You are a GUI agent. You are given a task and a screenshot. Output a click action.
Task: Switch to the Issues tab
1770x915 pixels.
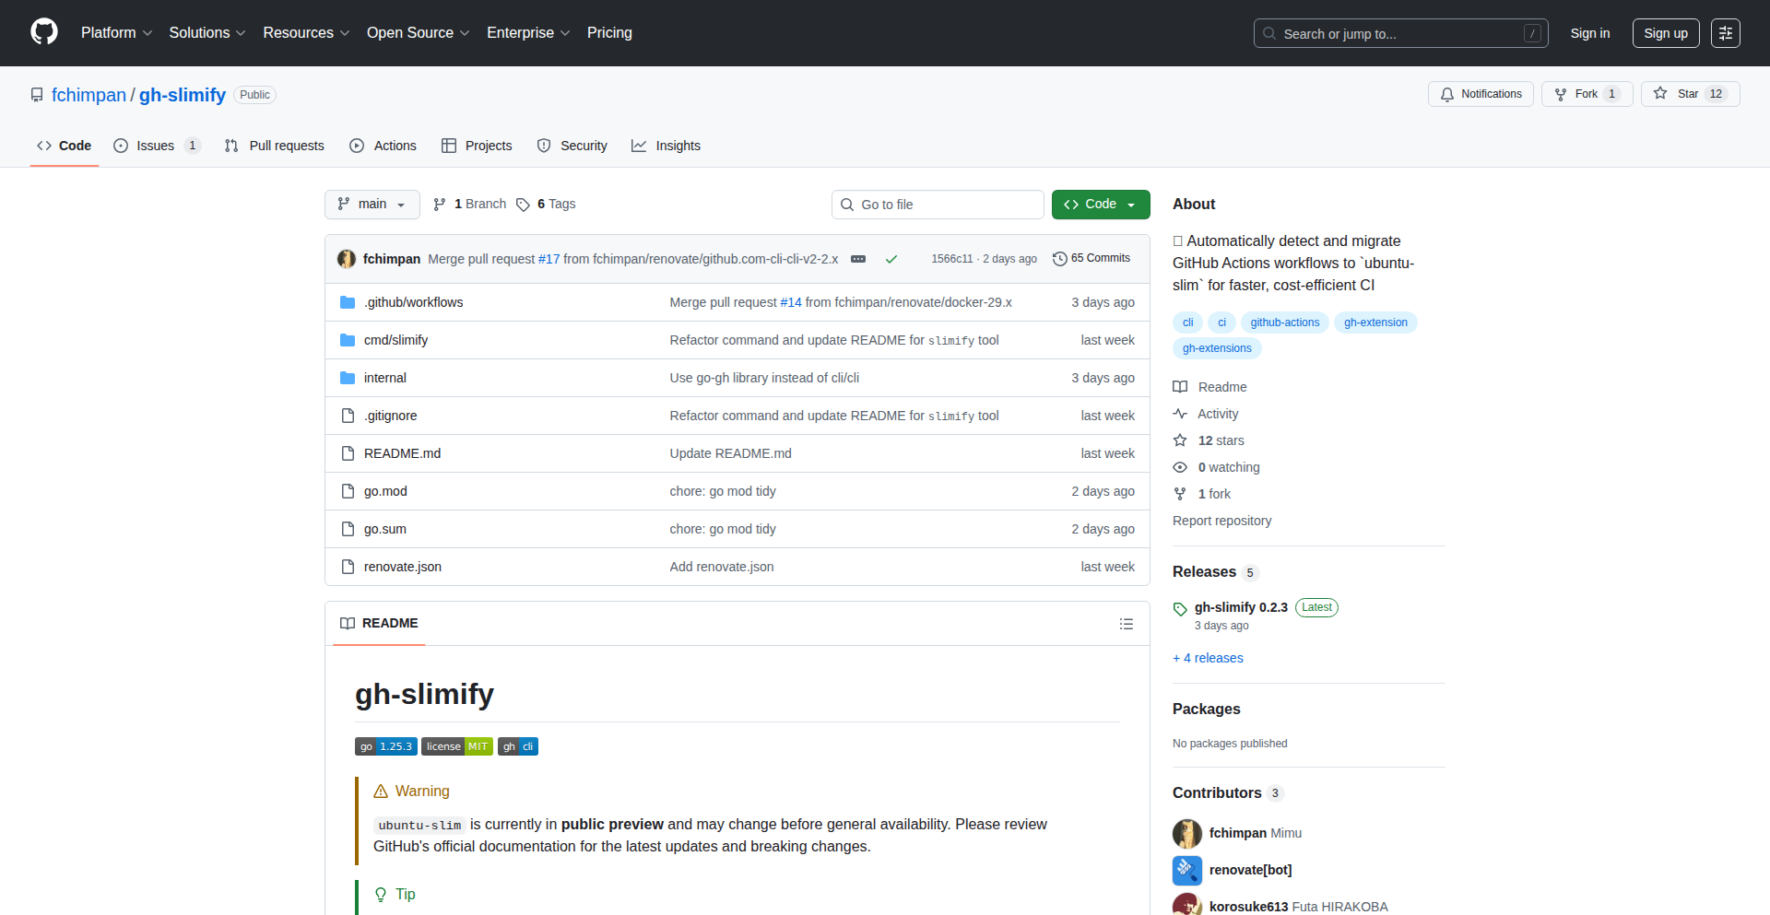pos(156,145)
